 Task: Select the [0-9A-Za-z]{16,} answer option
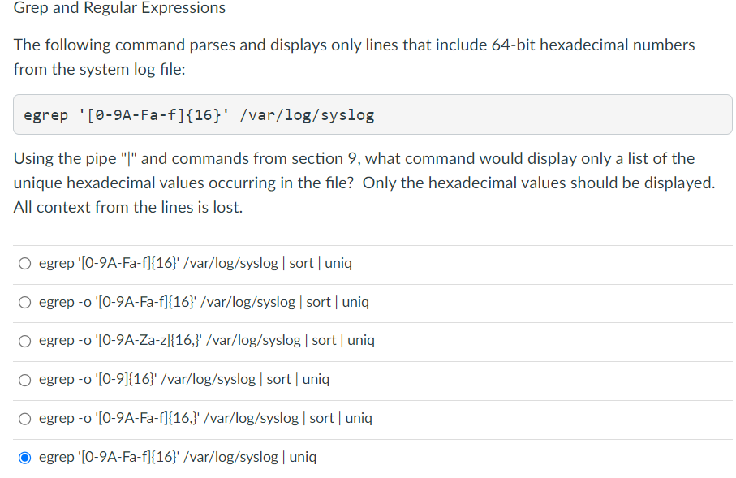tap(207, 340)
